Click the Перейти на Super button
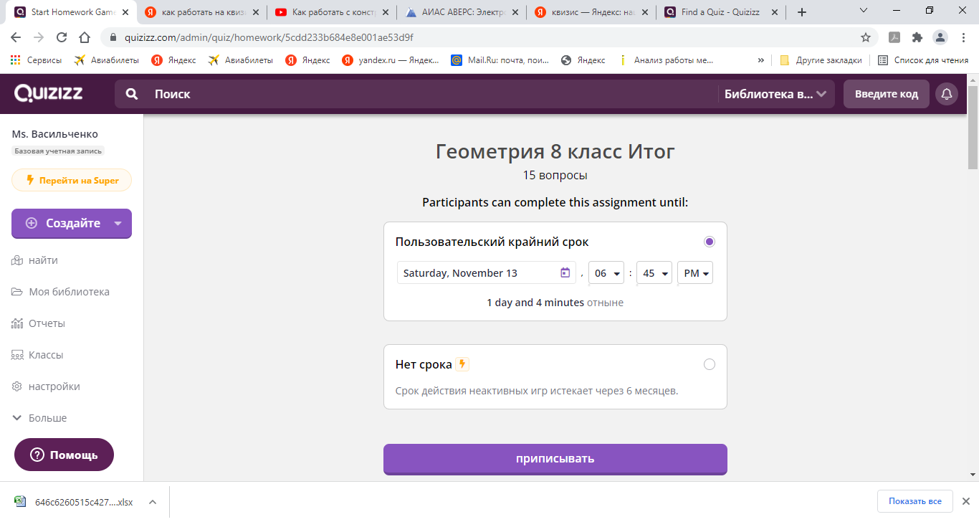 point(72,180)
